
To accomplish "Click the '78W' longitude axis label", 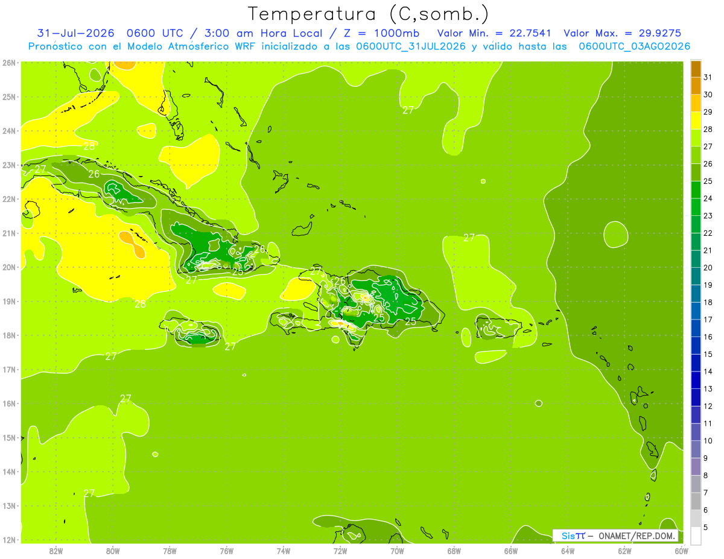I will pos(170,551).
